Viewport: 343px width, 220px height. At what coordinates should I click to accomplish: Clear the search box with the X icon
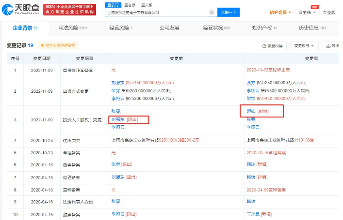[211, 13]
